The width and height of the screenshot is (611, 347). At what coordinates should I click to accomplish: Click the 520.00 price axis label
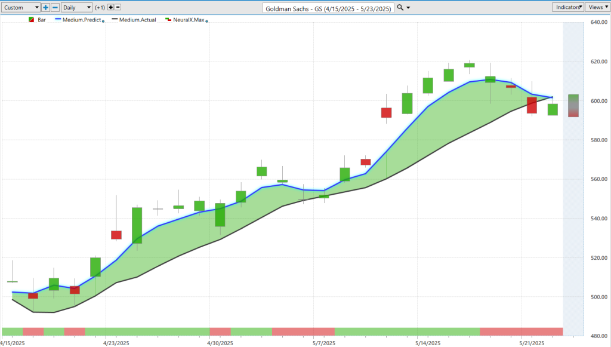[598, 258]
